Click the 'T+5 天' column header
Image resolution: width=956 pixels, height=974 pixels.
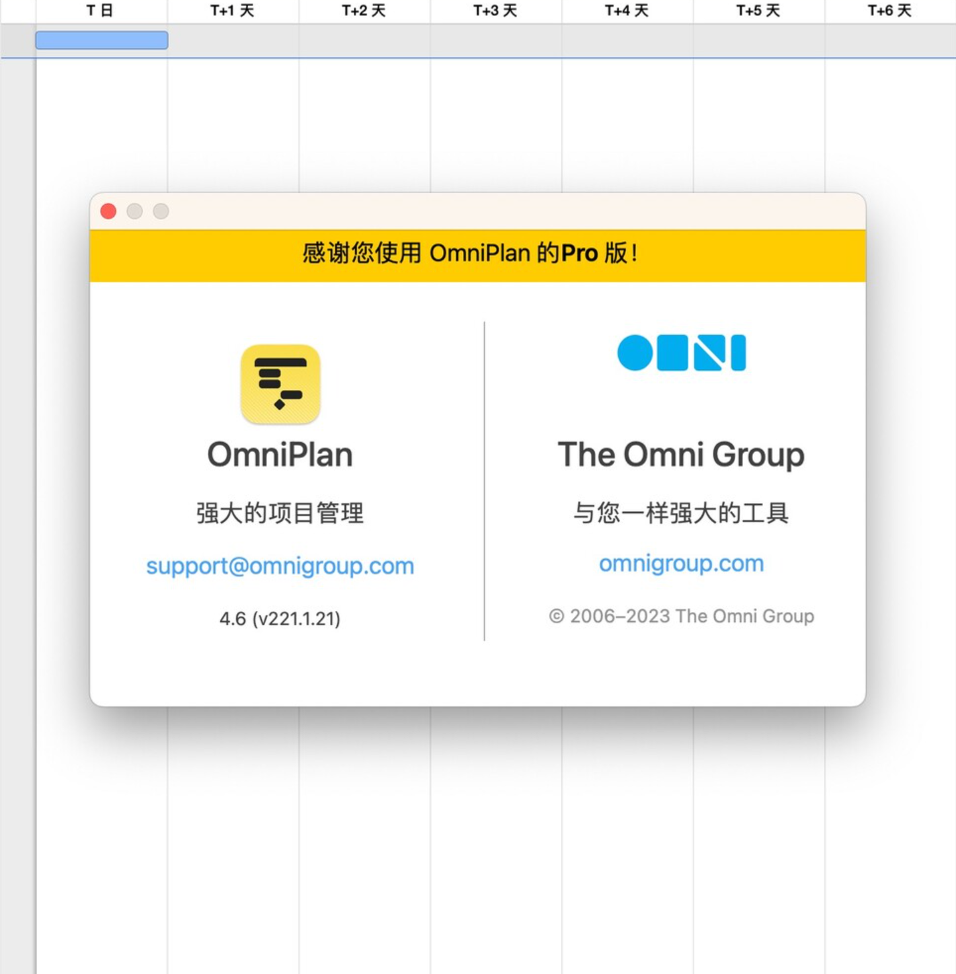coord(758,11)
